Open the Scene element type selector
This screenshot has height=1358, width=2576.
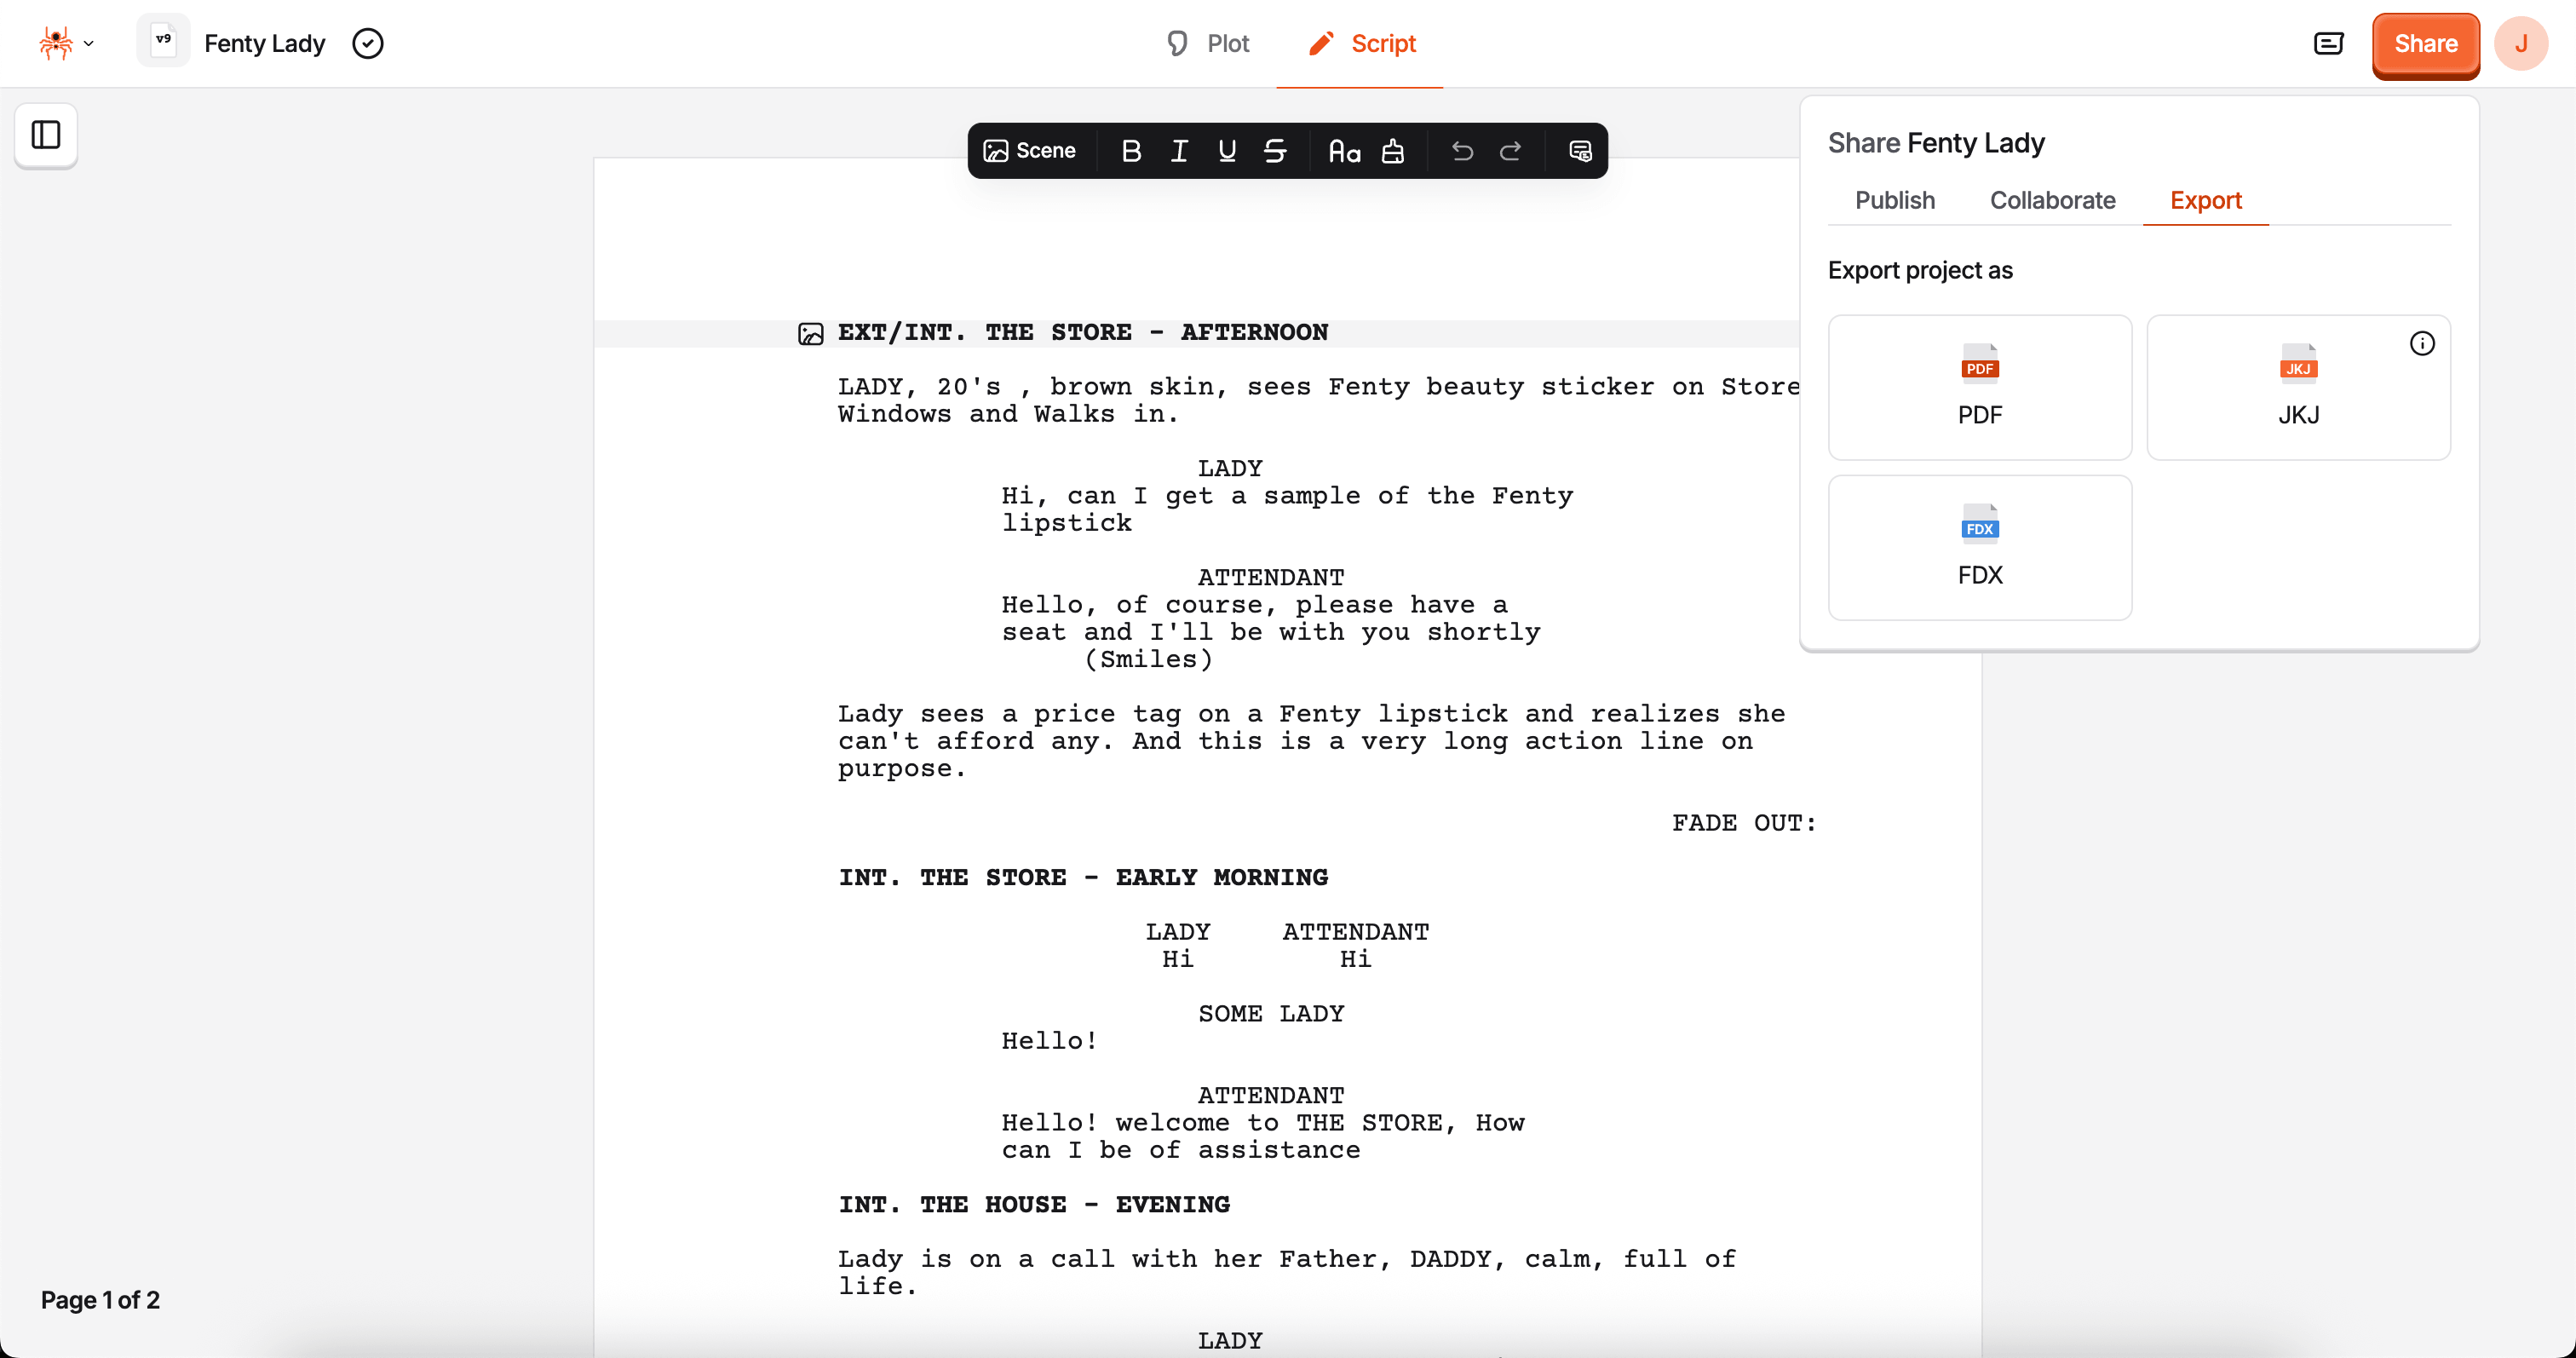coord(1030,150)
